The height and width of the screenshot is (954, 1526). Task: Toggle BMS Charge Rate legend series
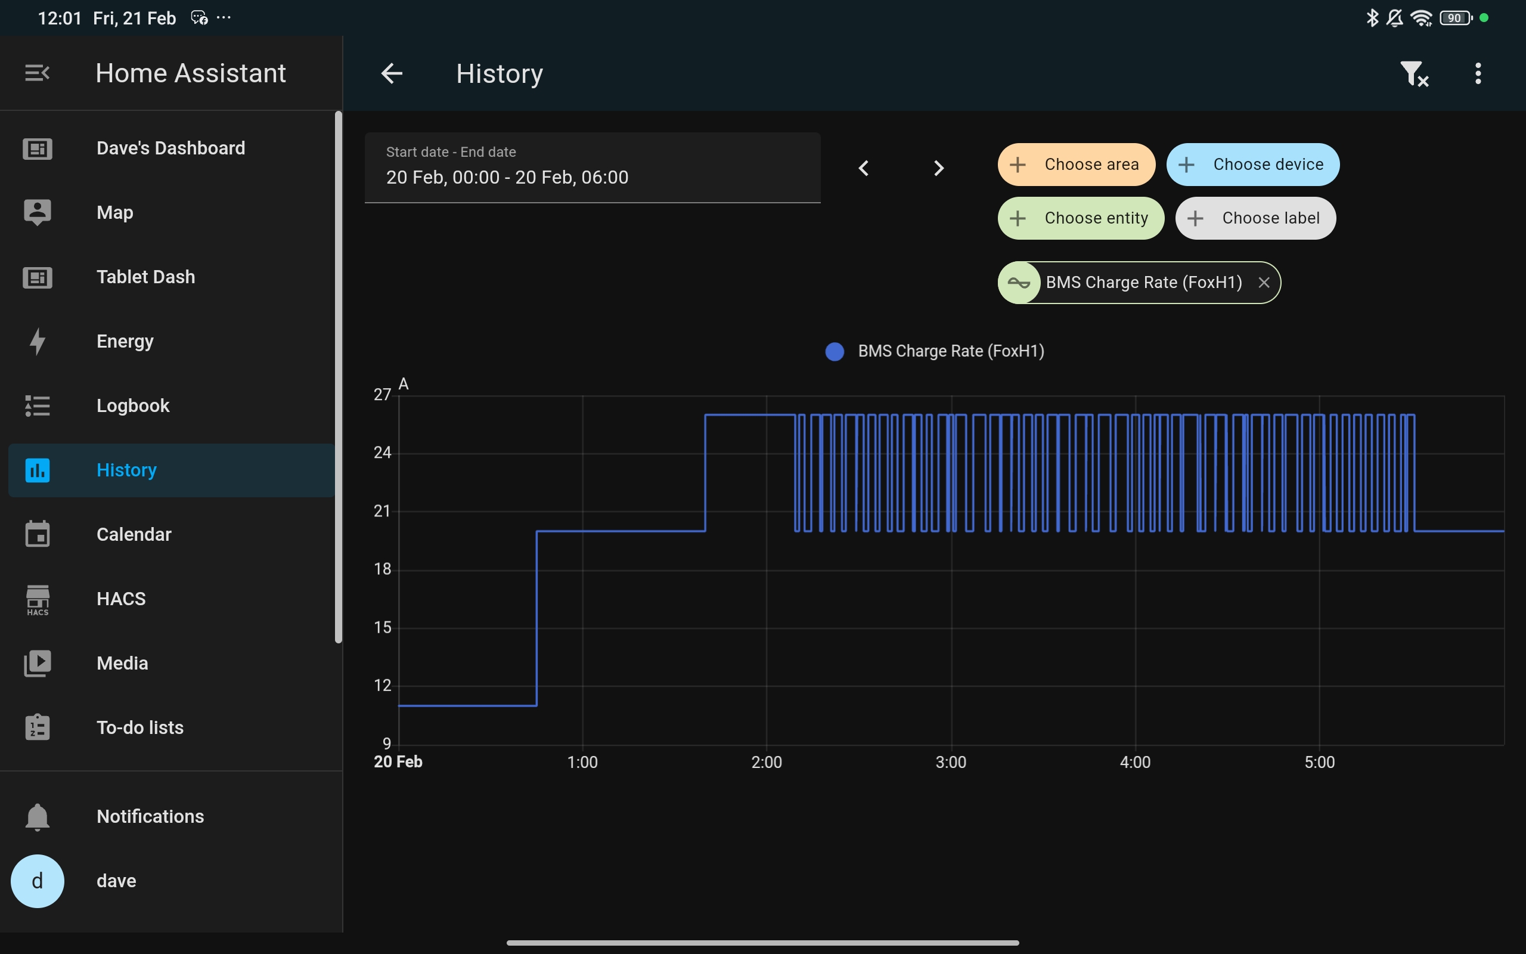[x=936, y=351]
